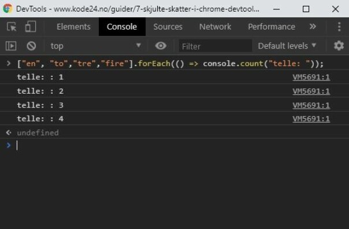
Task: Maximize the DevTools window
Action: pyautogui.click(x=306, y=9)
